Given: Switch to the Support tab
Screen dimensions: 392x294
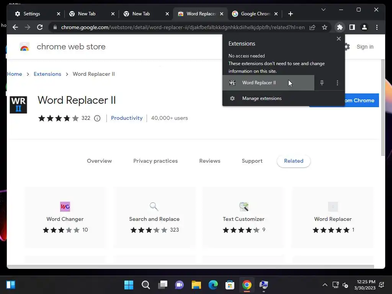Looking at the screenshot, I should tap(252, 161).
